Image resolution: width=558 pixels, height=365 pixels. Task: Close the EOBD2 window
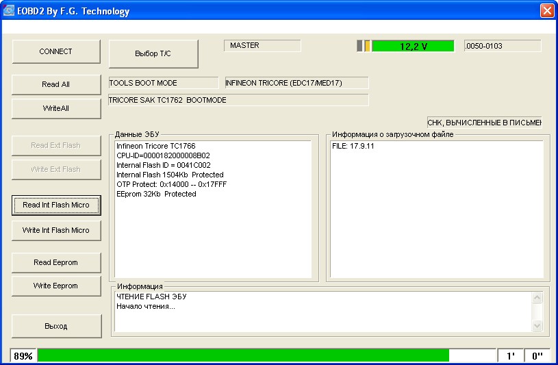(546, 11)
